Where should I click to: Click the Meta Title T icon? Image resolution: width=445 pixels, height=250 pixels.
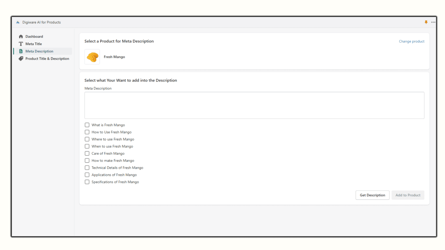coord(21,44)
